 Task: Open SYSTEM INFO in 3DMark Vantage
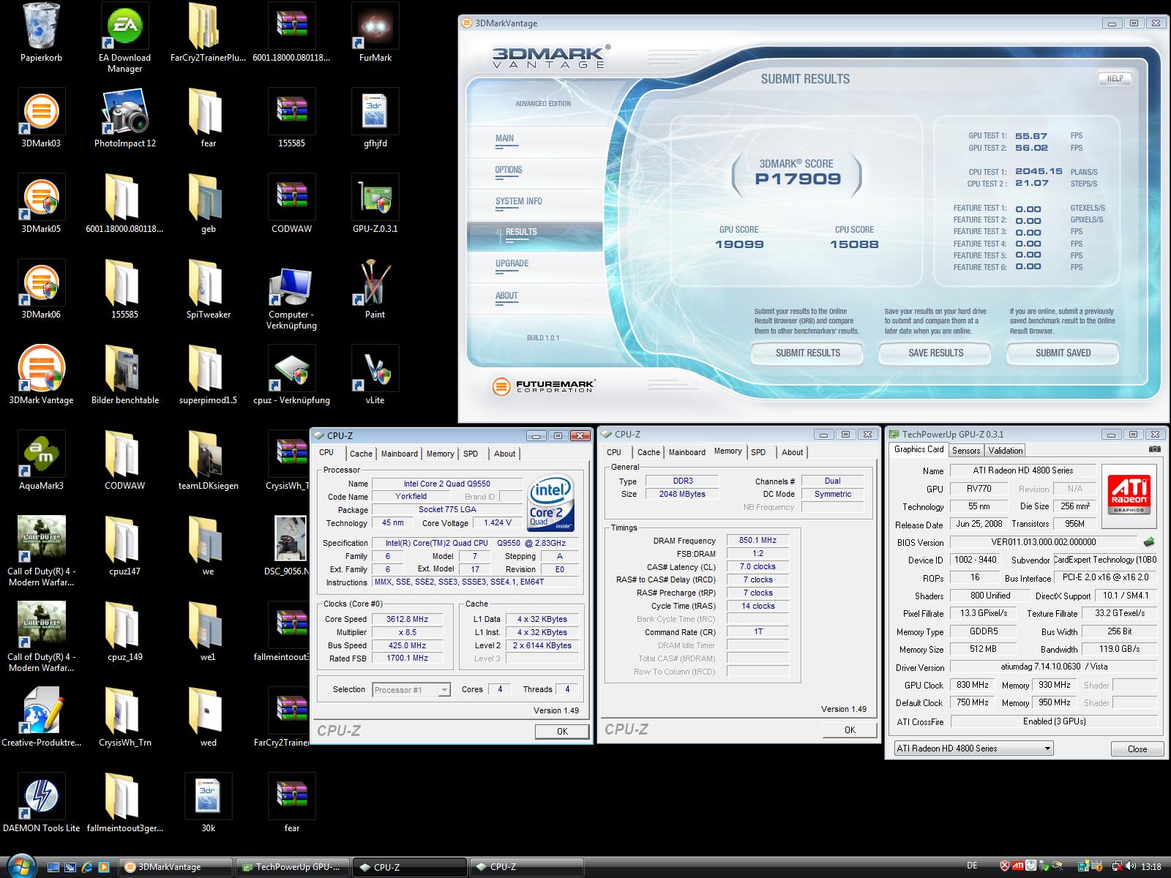pyautogui.click(x=519, y=201)
